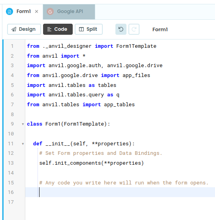
Task: Click 'app_files' on line 4
Action: pos(136,75)
